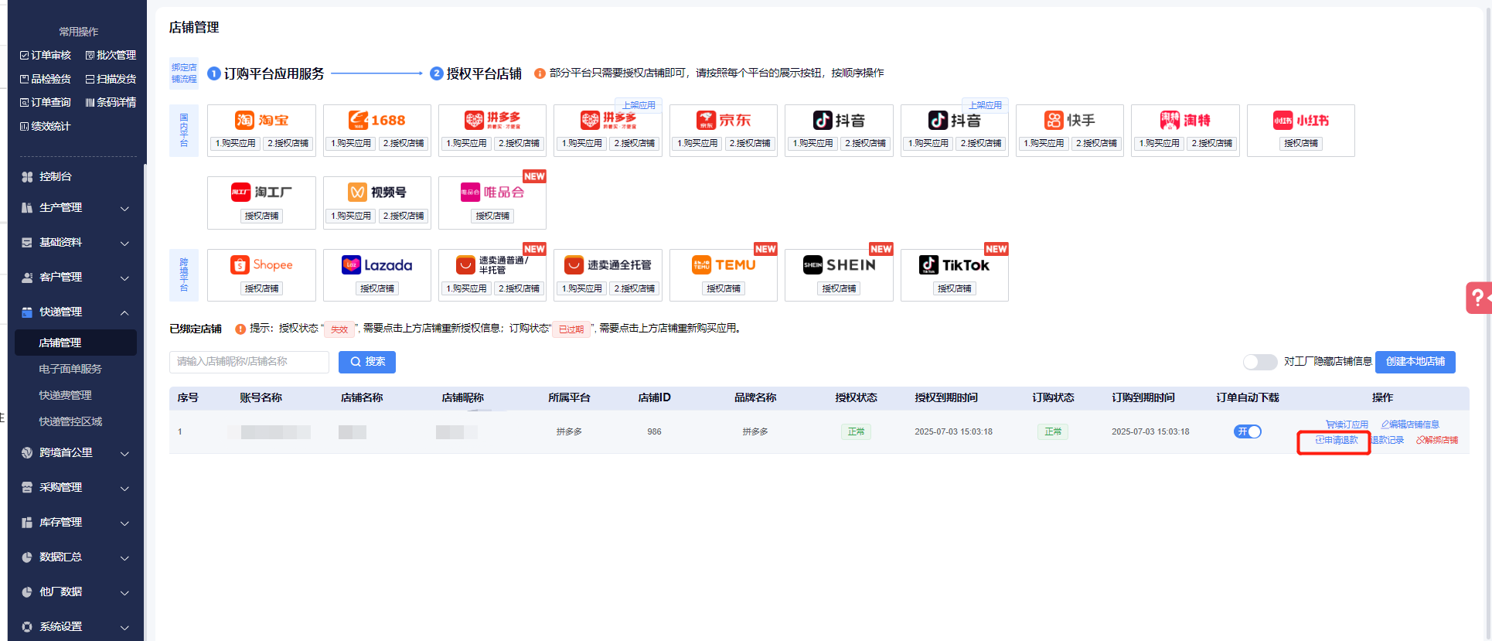The height and width of the screenshot is (641, 1492).
Task: Open 批次管理 quick action icon
Action: click(90, 55)
